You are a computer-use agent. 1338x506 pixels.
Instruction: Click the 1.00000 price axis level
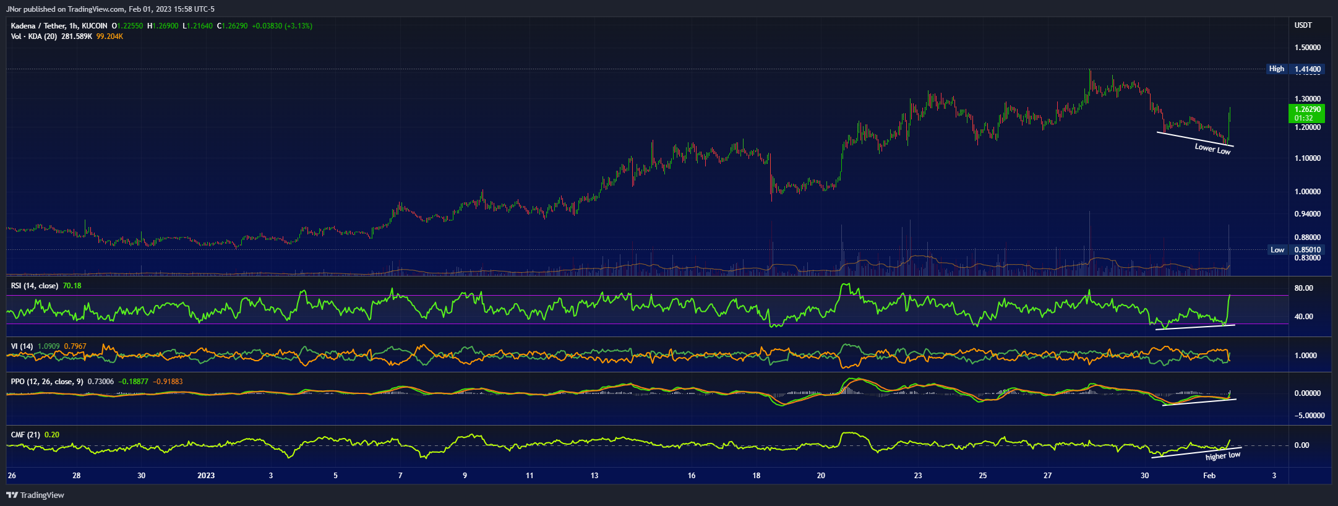coord(1308,192)
